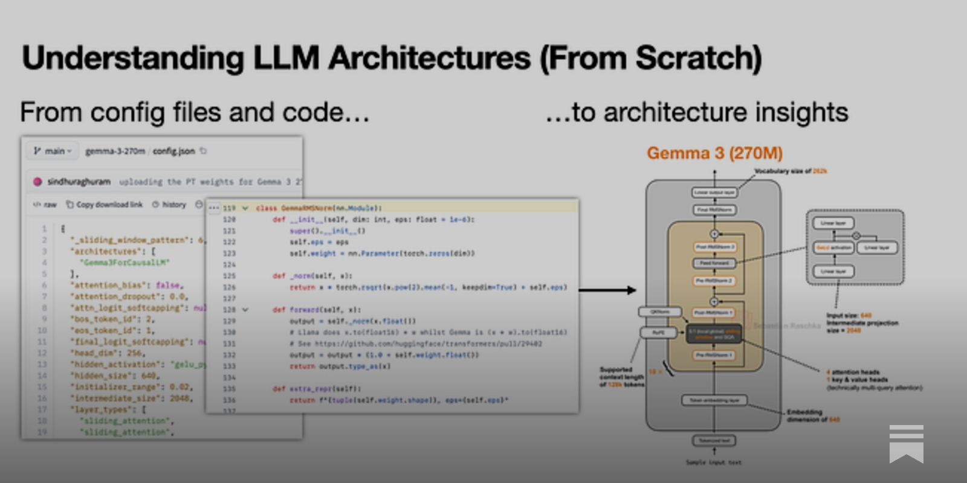
Task: Open the gemma-3-270m breadcrumb link
Action: [115, 151]
